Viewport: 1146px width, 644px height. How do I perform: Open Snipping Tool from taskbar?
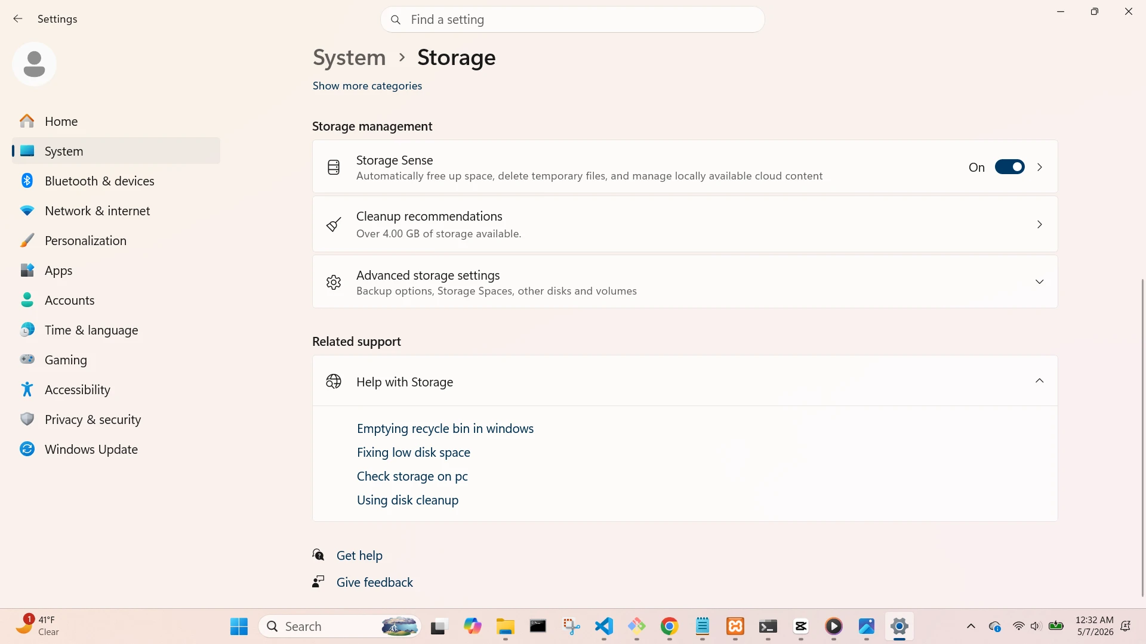click(x=571, y=626)
